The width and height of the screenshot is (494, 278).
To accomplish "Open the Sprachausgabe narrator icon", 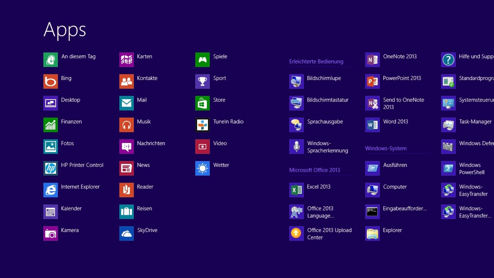I will [x=296, y=125].
